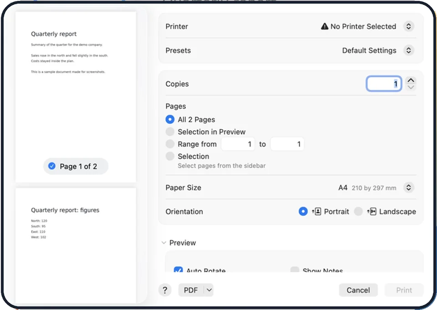Click the Portrait page icon
Image resolution: width=437 pixels, height=310 pixels.
pyautogui.click(x=317, y=211)
